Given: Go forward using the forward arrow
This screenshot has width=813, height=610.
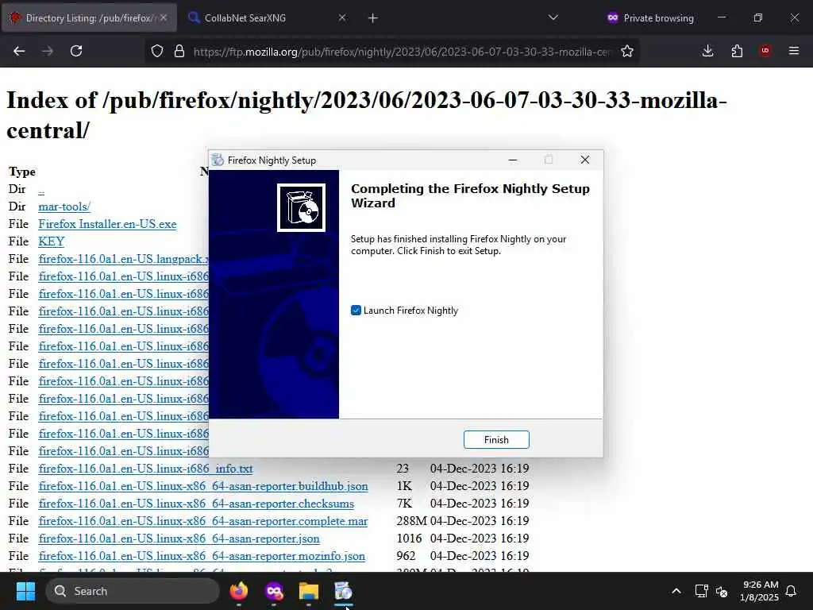Looking at the screenshot, I should [x=48, y=51].
